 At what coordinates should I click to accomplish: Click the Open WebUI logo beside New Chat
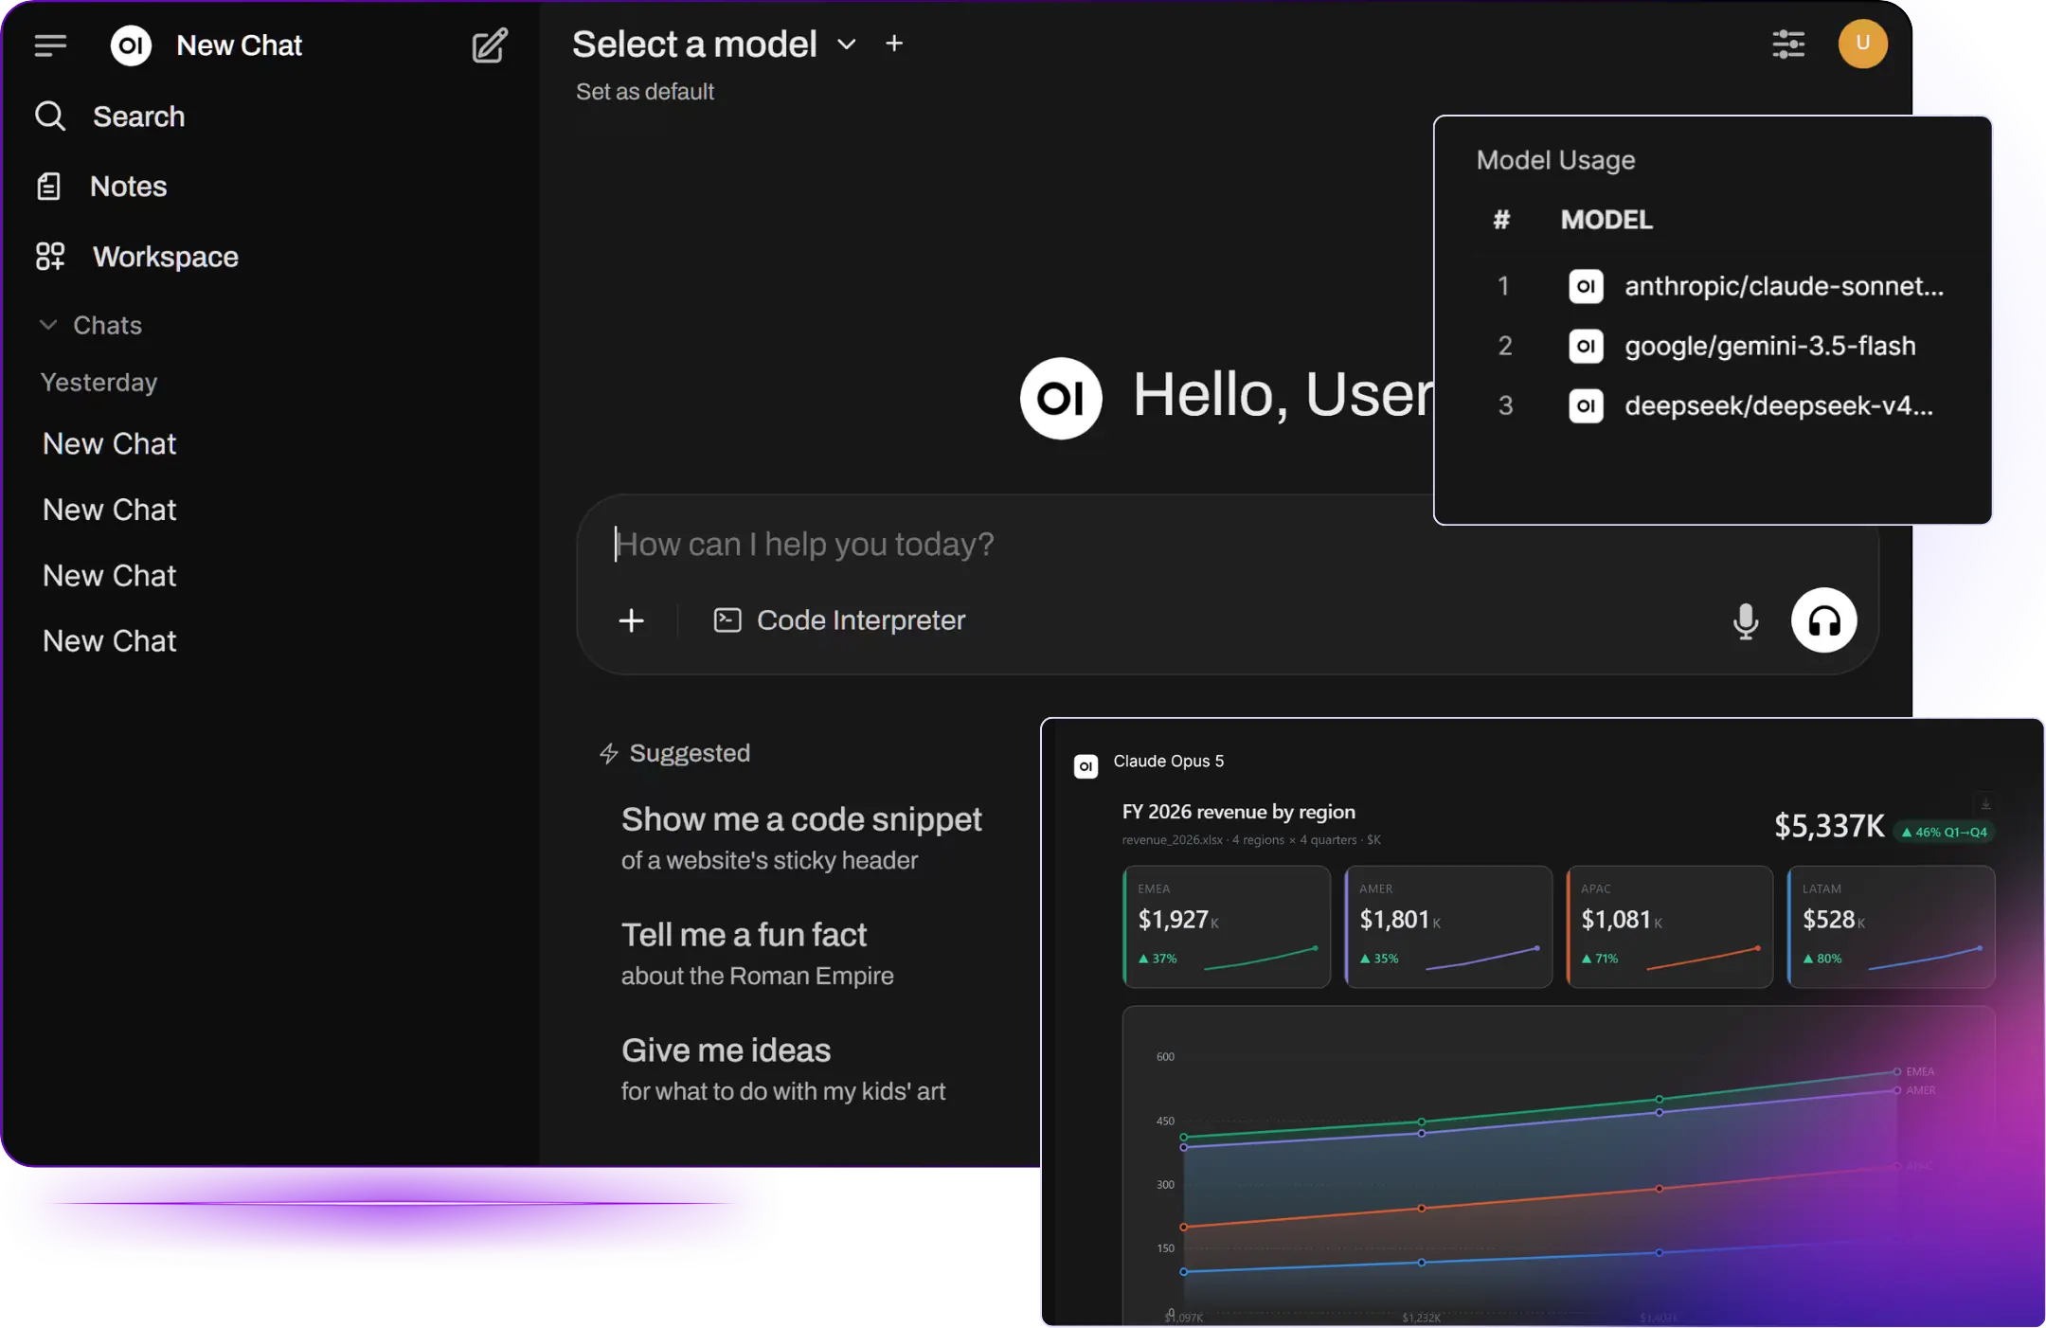click(131, 45)
